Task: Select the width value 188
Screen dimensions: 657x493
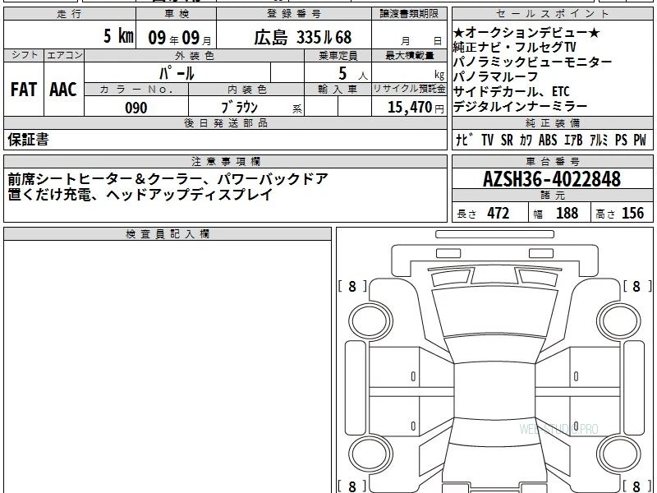Action: point(567,213)
